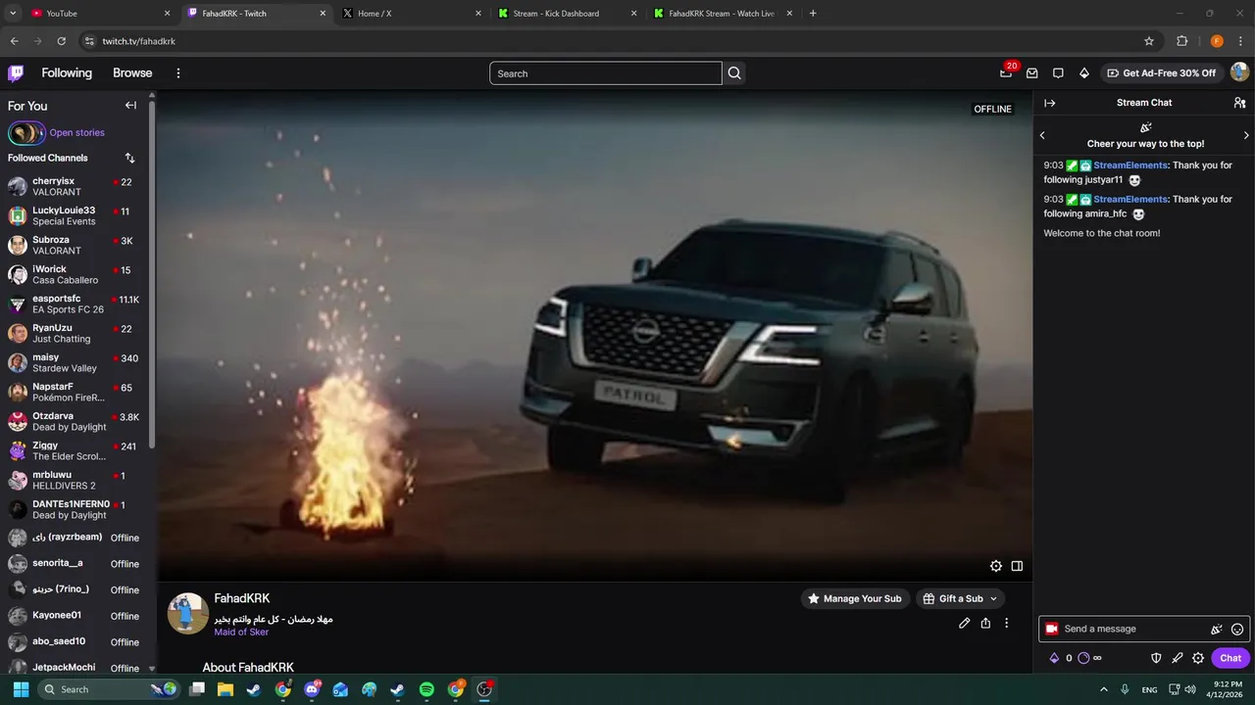Image resolution: width=1255 pixels, height=705 pixels.
Task: Click the pencil edit icon under video
Action: click(965, 623)
